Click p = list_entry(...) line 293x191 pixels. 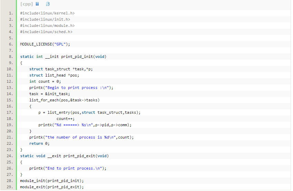coord(89,112)
